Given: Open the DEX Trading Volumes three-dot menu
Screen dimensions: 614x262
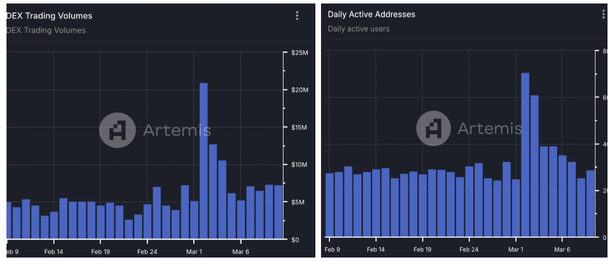Looking at the screenshot, I should pyautogui.click(x=297, y=15).
